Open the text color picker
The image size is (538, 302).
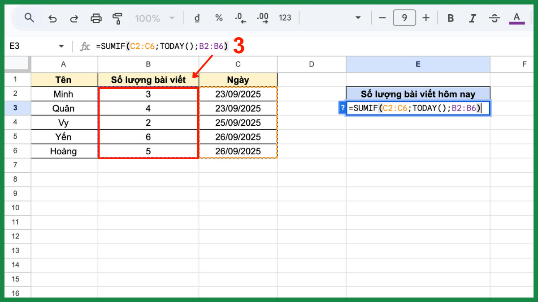pyautogui.click(x=517, y=18)
